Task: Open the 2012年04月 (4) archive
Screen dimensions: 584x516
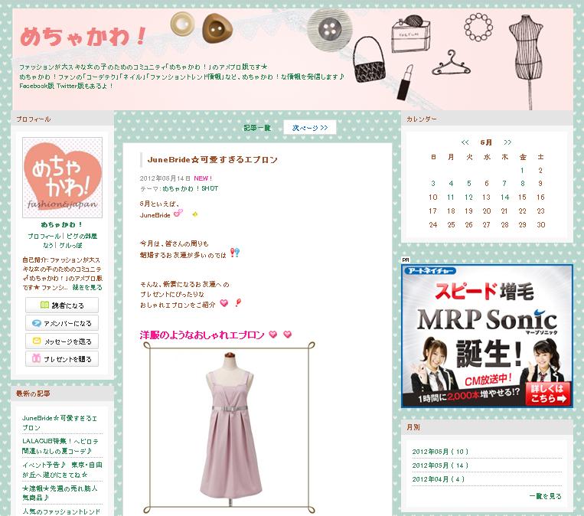Action: (438, 479)
